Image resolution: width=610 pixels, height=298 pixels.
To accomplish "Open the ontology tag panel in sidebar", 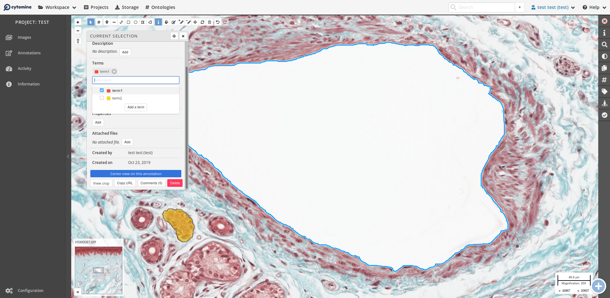I will (x=604, y=92).
